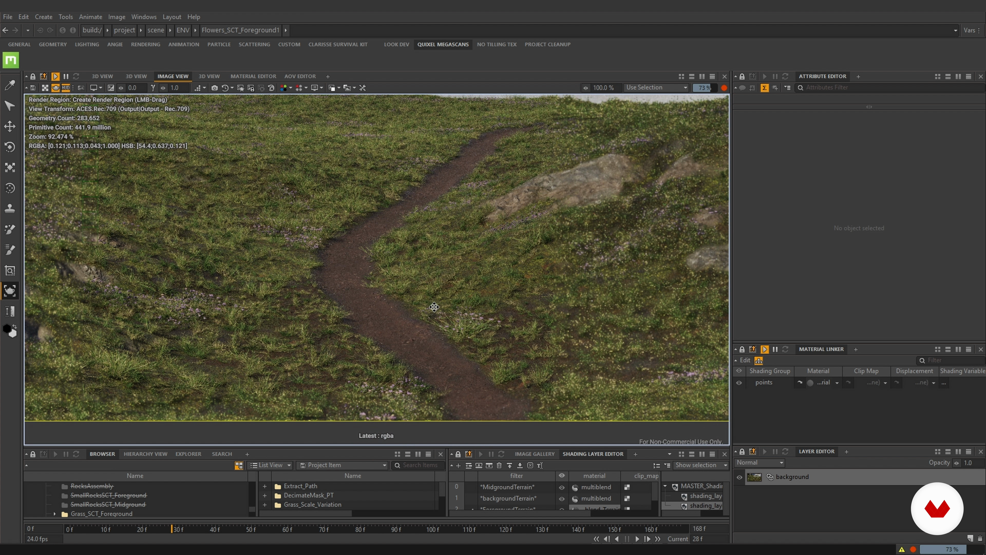Click the rename text icon in Shading Layer Editor

pyautogui.click(x=540, y=465)
